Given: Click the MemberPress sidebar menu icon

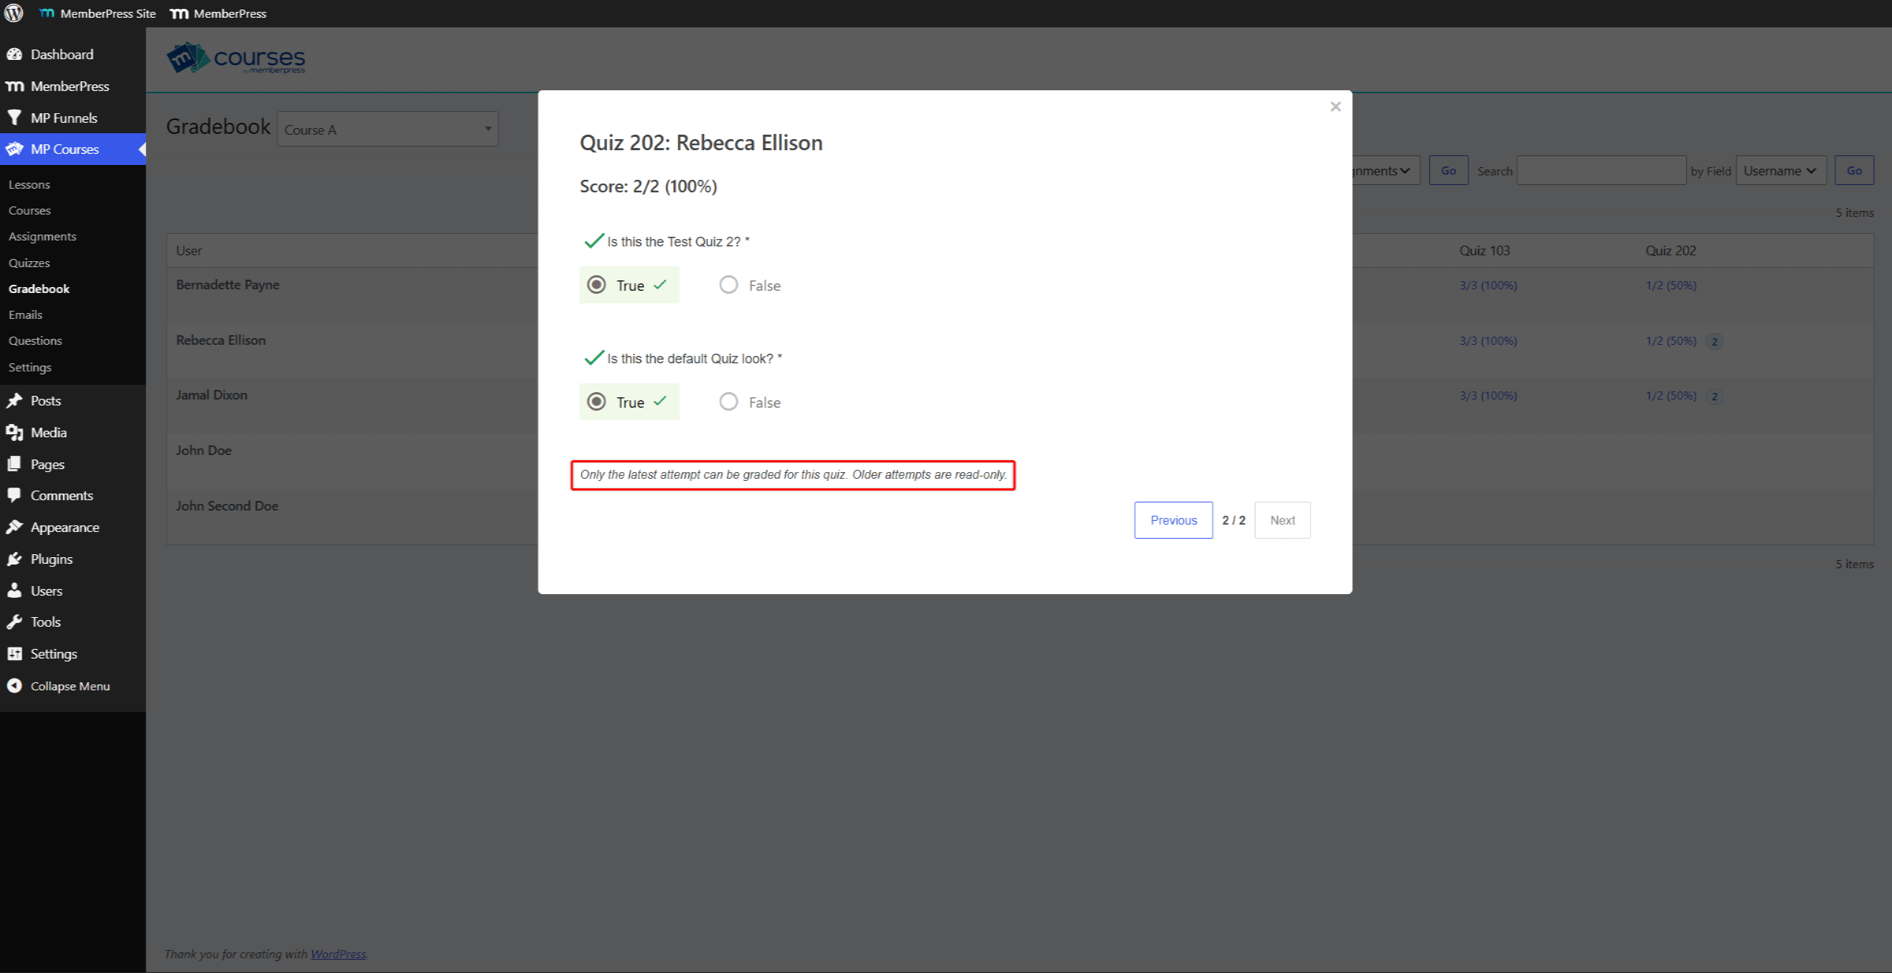Looking at the screenshot, I should [x=14, y=87].
